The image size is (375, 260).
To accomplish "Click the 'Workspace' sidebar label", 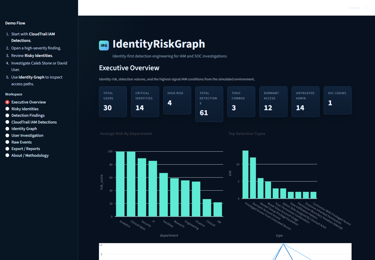I will [14, 94].
